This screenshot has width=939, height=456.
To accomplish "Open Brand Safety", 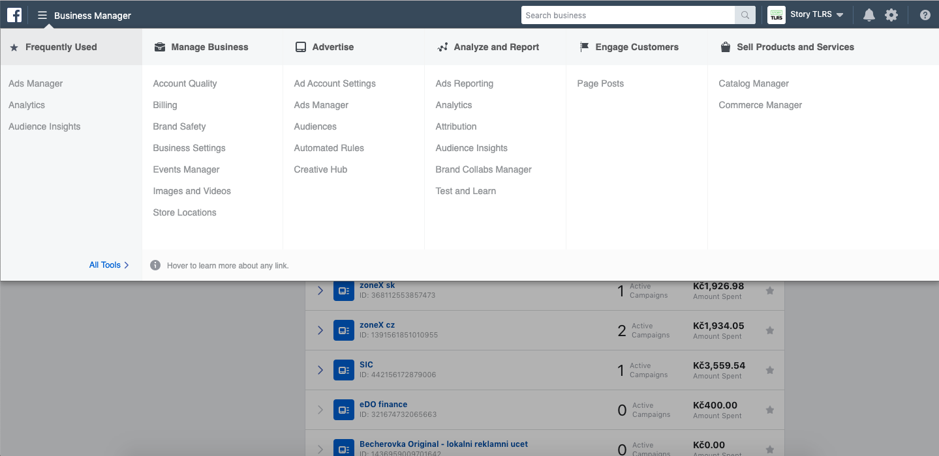I will [x=179, y=126].
